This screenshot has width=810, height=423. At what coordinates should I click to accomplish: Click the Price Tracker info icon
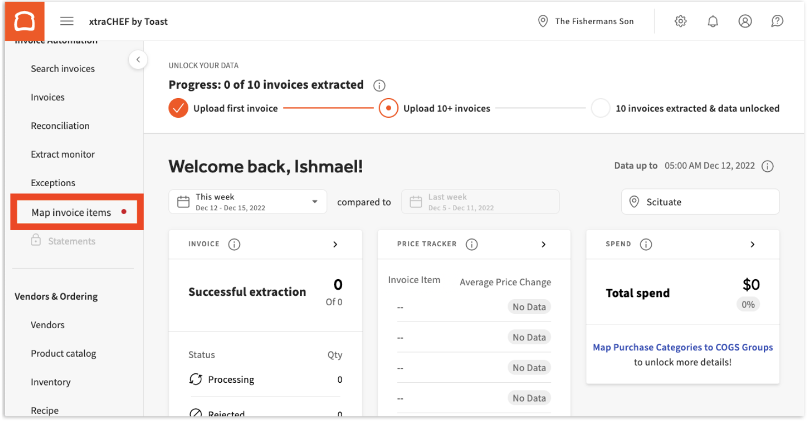(472, 244)
